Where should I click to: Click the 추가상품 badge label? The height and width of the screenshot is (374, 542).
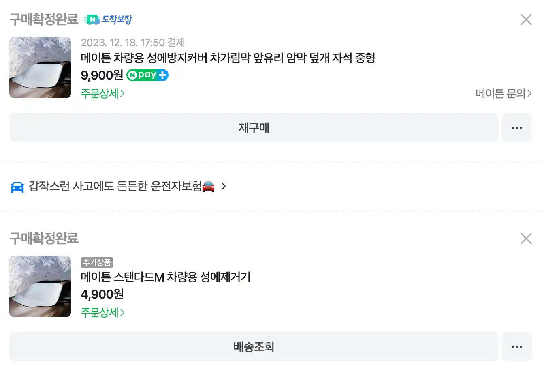point(97,262)
